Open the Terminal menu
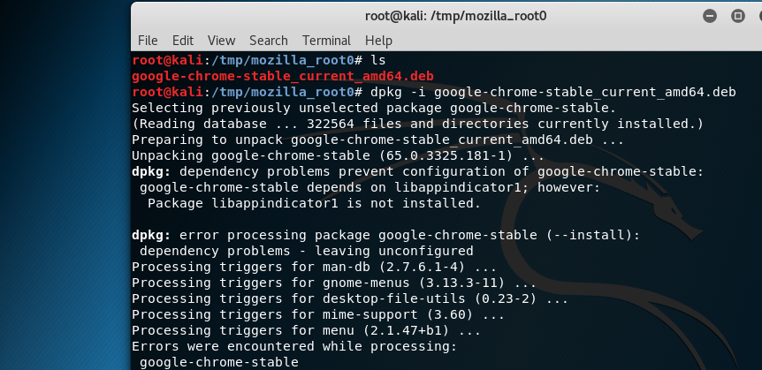 pyautogui.click(x=326, y=41)
